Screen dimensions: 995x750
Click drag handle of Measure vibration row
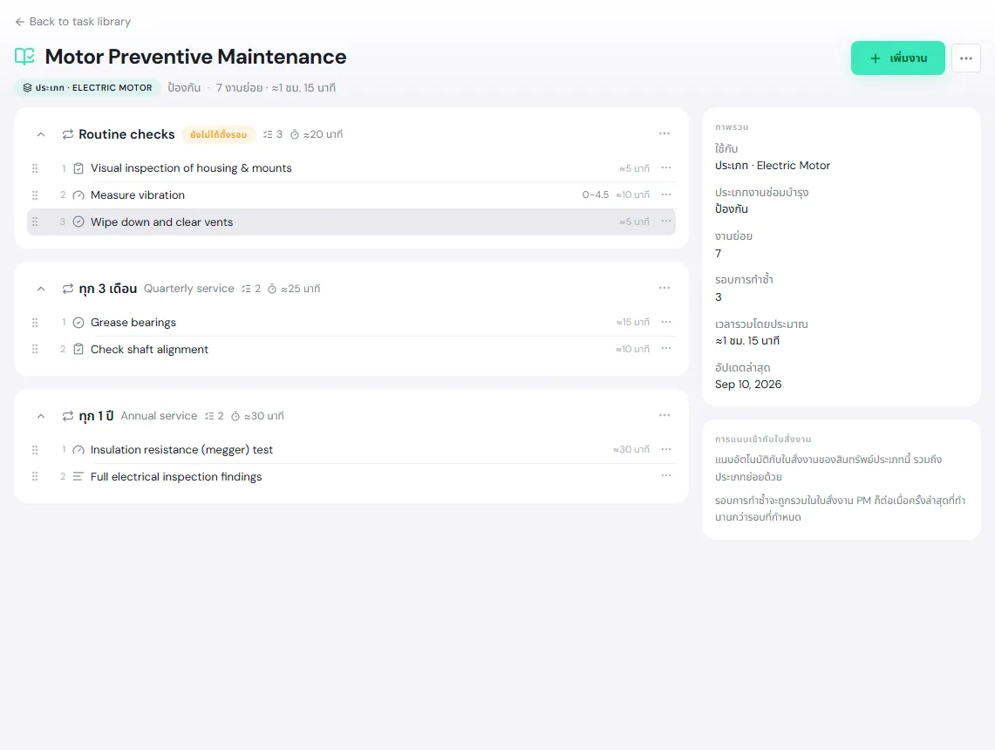pos(35,194)
